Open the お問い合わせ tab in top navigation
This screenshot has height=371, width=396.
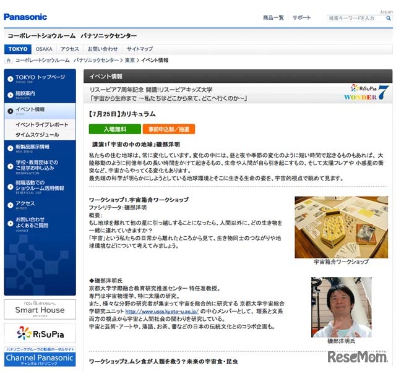tap(103, 49)
